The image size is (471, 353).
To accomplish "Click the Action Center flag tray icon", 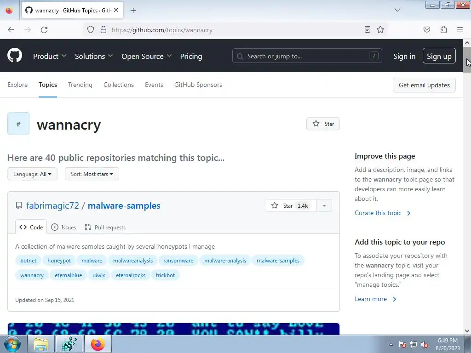I will tap(402, 344).
